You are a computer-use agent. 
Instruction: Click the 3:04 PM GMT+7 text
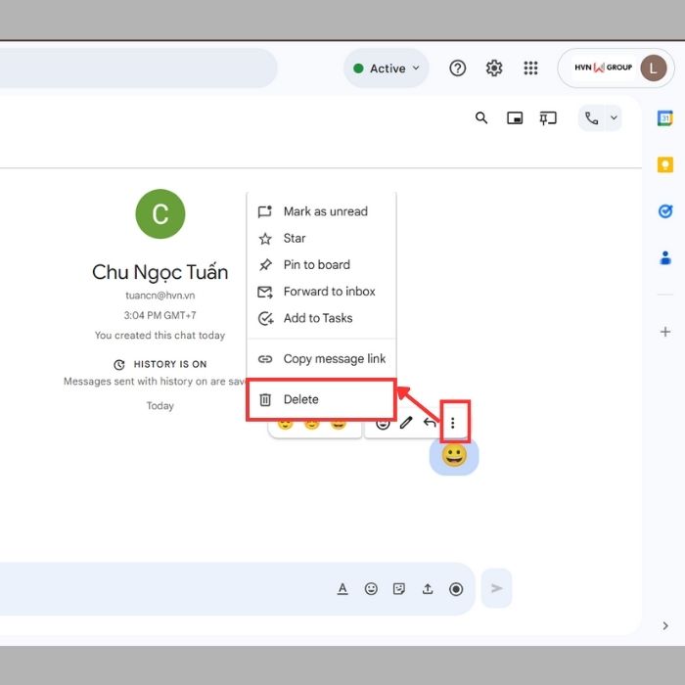160,315
